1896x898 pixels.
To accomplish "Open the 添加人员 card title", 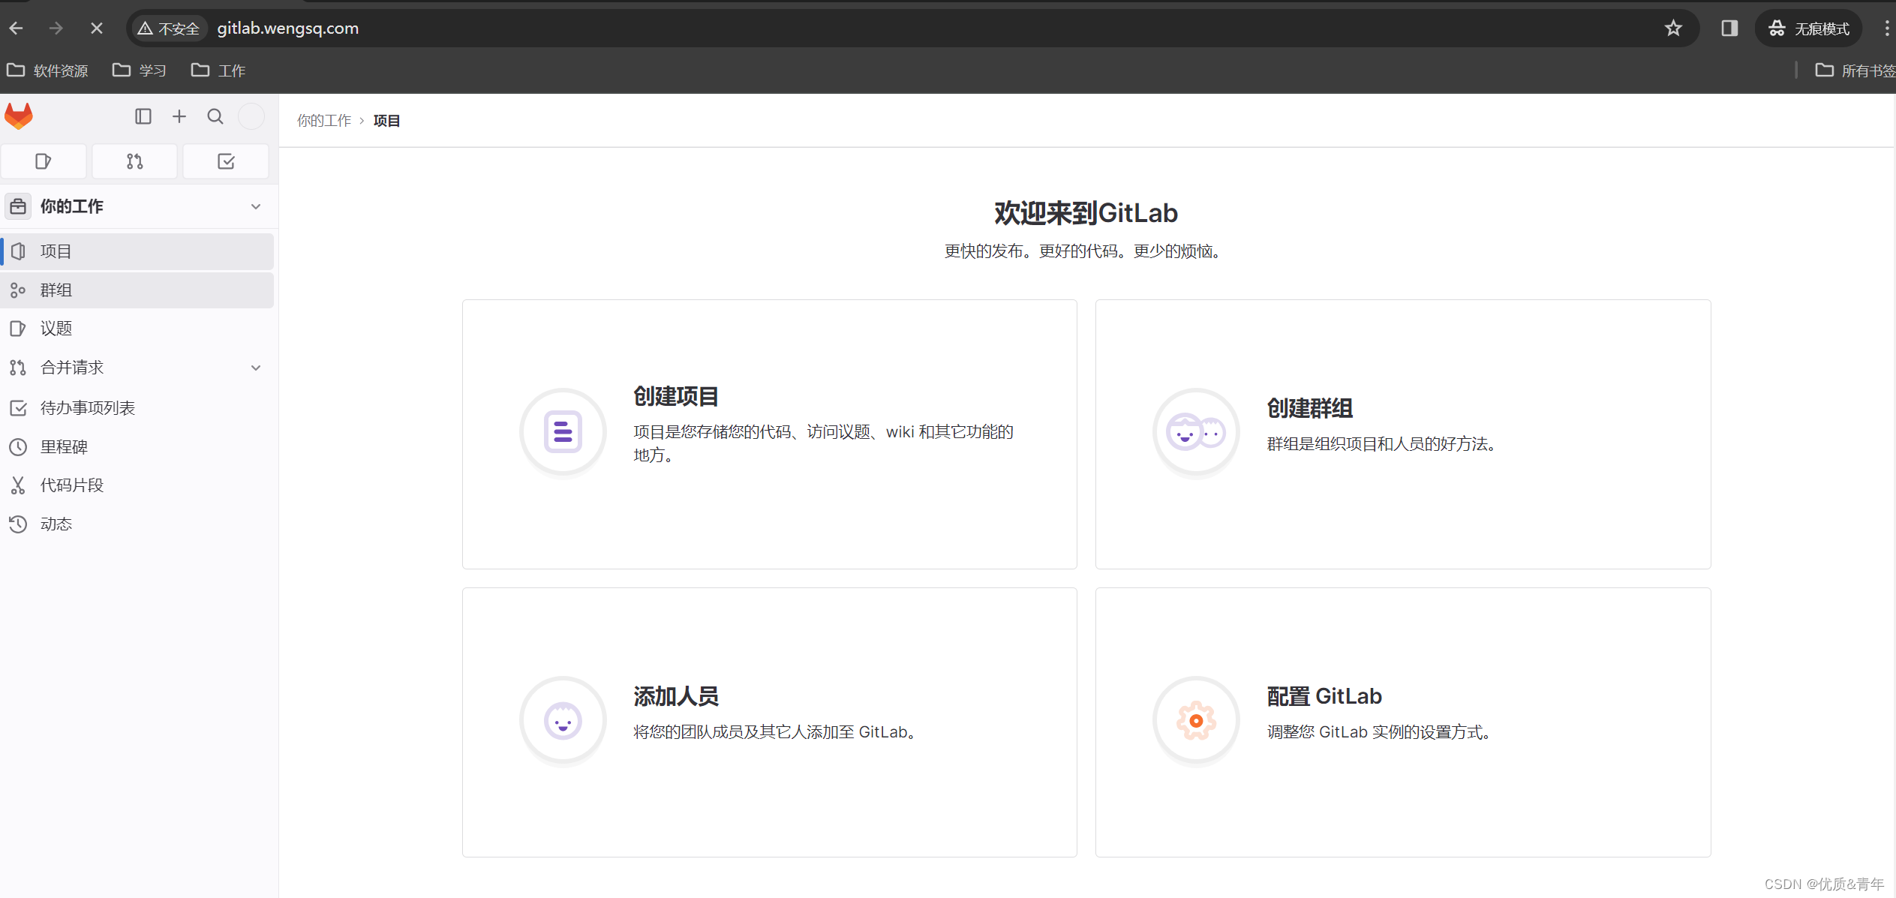I will (676, 696).
